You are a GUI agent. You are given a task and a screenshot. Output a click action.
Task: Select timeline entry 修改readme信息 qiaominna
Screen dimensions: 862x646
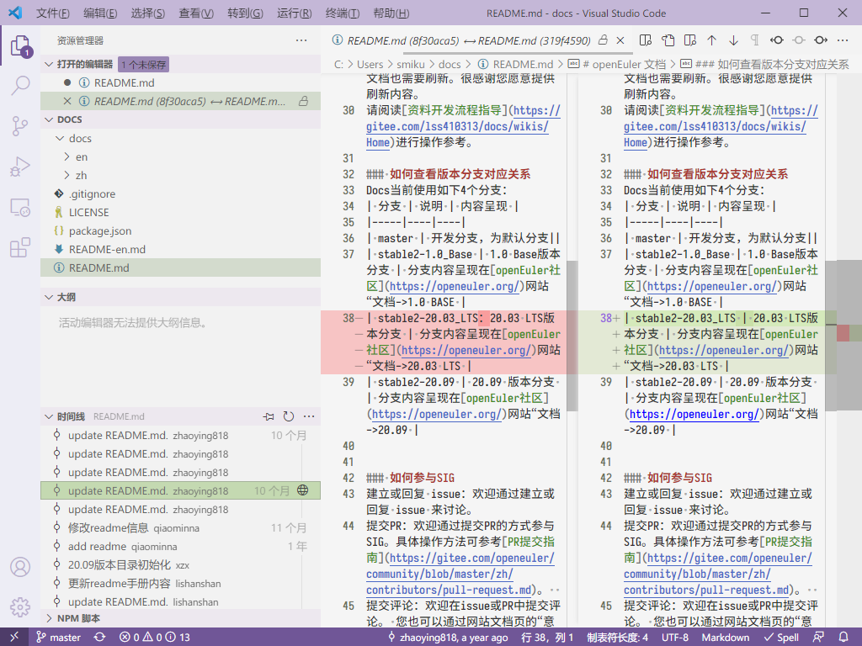click(x=180, y=528)
